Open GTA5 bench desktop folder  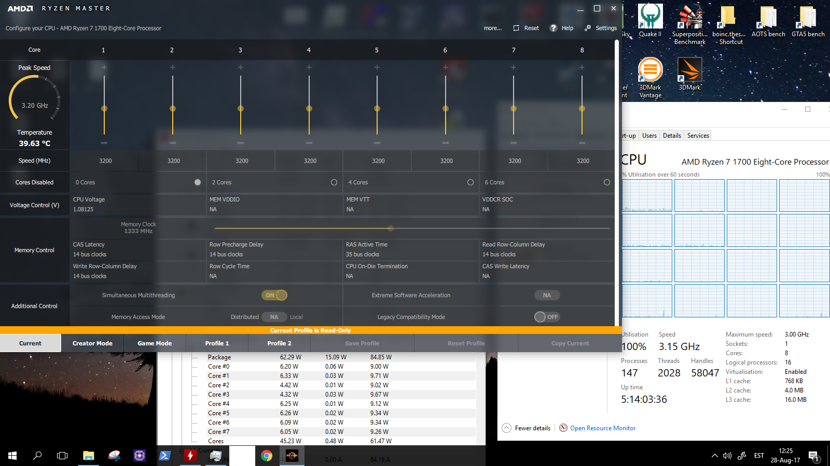(x=808, y=21)
